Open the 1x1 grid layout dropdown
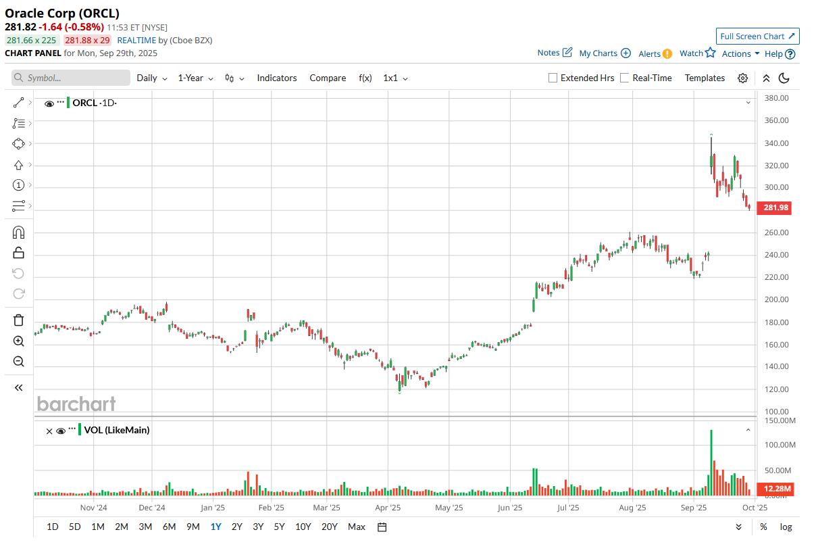The image size is (816, 555). point(395,78)
